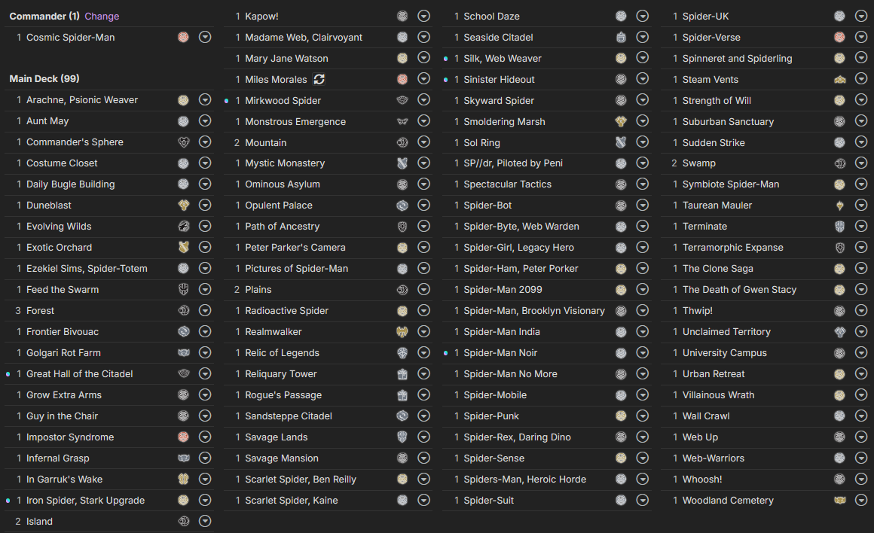
Task: Click the set symbol beside Evolving Wilds
Action: [x=183, y=226]
